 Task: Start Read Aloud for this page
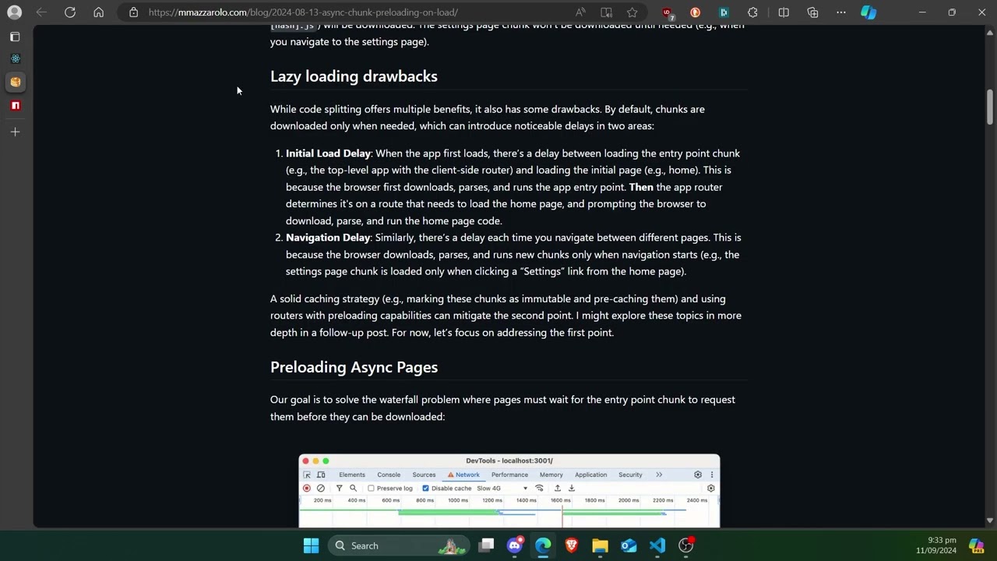(580, 12)
